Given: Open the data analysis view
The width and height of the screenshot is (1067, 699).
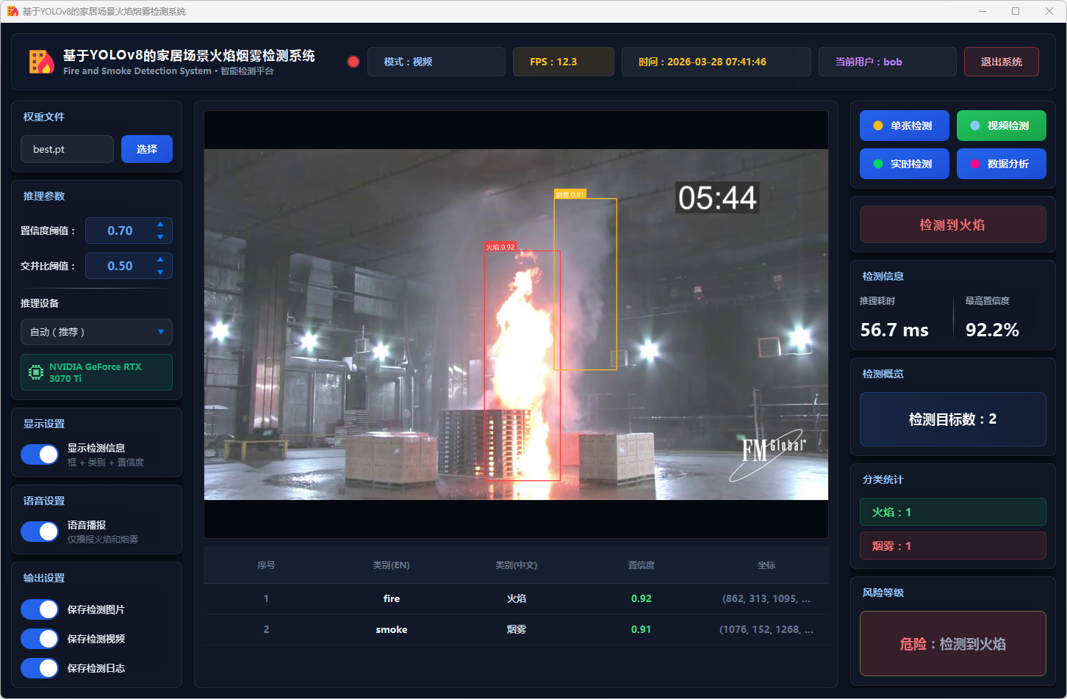Looking at the screenshot, I should (x=1001, y=164).
